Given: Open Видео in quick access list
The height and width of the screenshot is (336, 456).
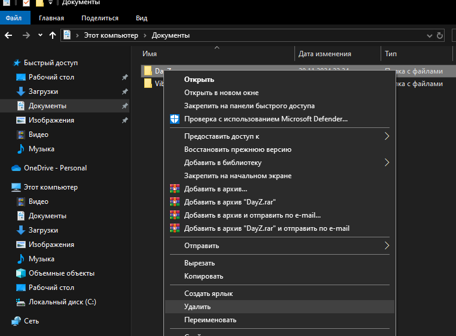Looking at the screenshot, I should (38, 135).
